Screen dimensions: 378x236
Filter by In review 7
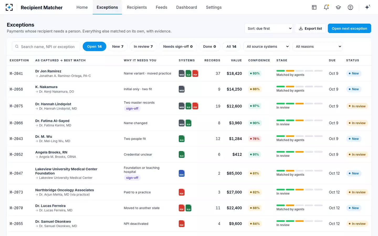point(143,46)
